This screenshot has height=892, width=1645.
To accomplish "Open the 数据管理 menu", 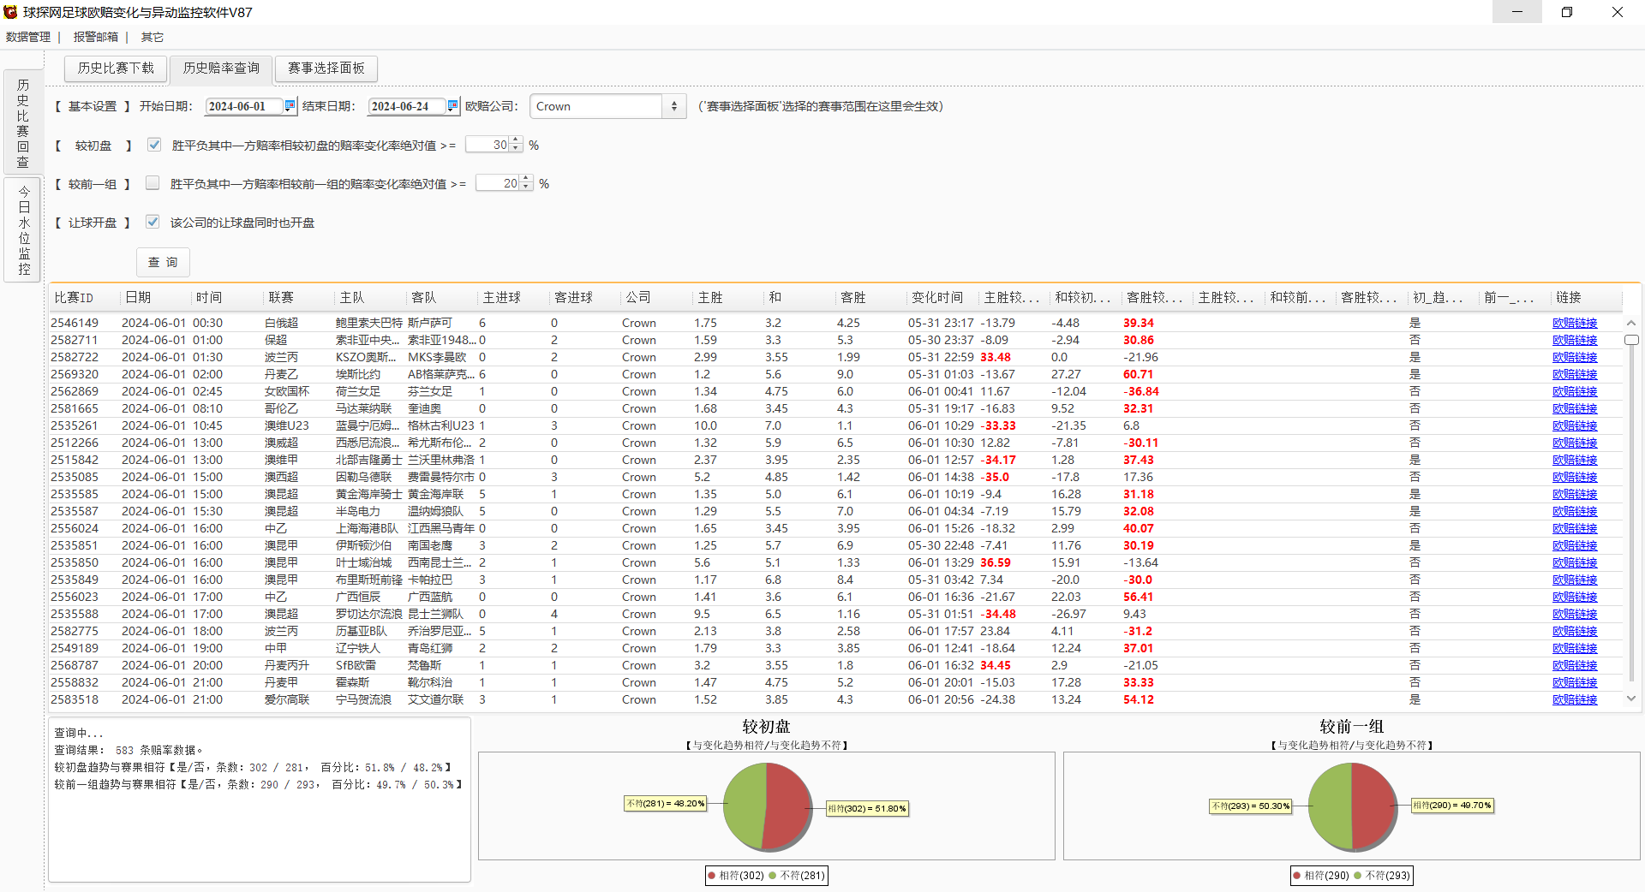I will tap(28, 37).
